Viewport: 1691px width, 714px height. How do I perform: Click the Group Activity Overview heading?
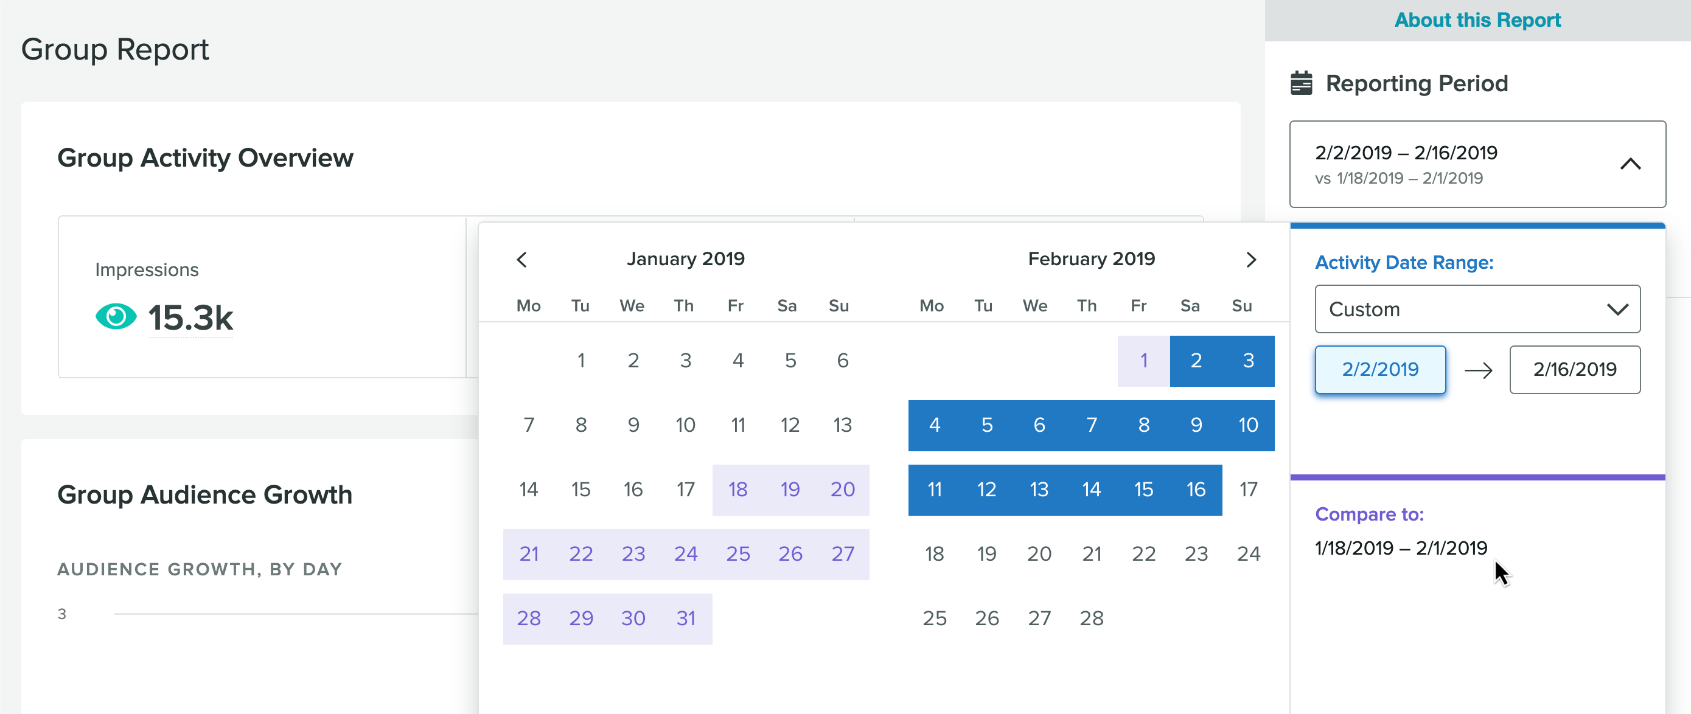coord(206,158)
